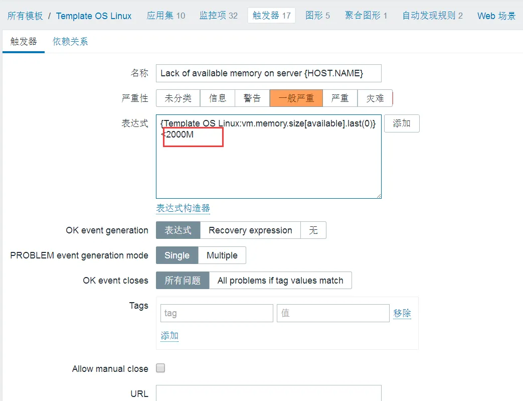The width and height of the screenshot is (523, 401).
Task: Open the 图形 5 tab
Action: coord(317,16)
